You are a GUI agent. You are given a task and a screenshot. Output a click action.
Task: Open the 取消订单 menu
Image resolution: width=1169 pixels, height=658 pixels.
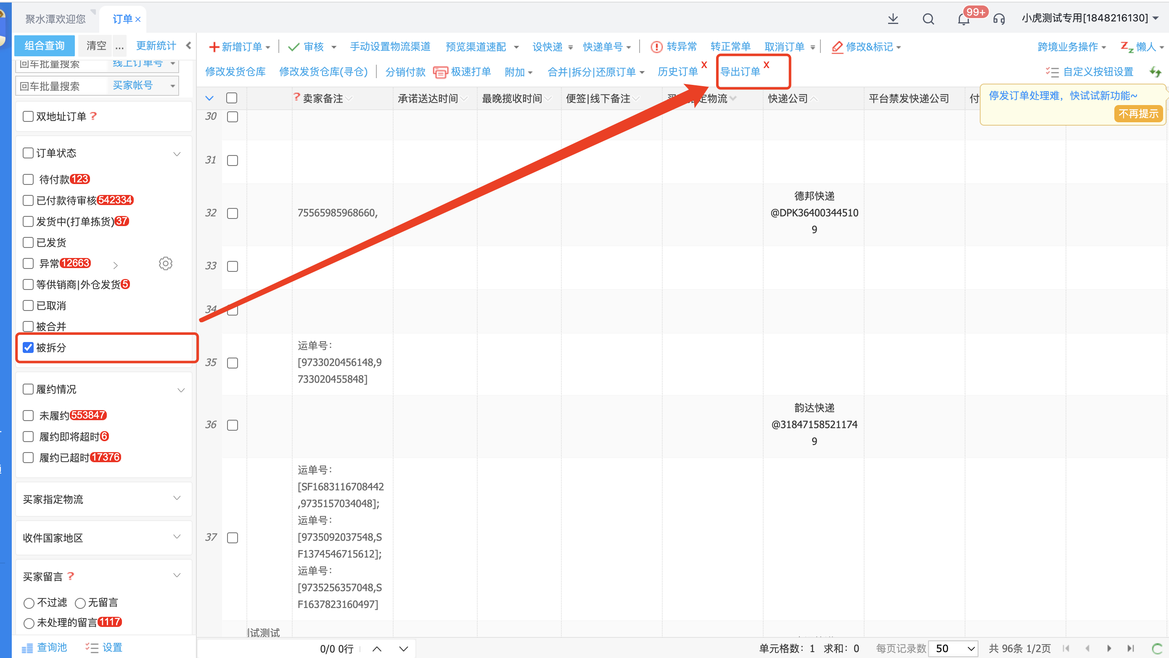789,47
